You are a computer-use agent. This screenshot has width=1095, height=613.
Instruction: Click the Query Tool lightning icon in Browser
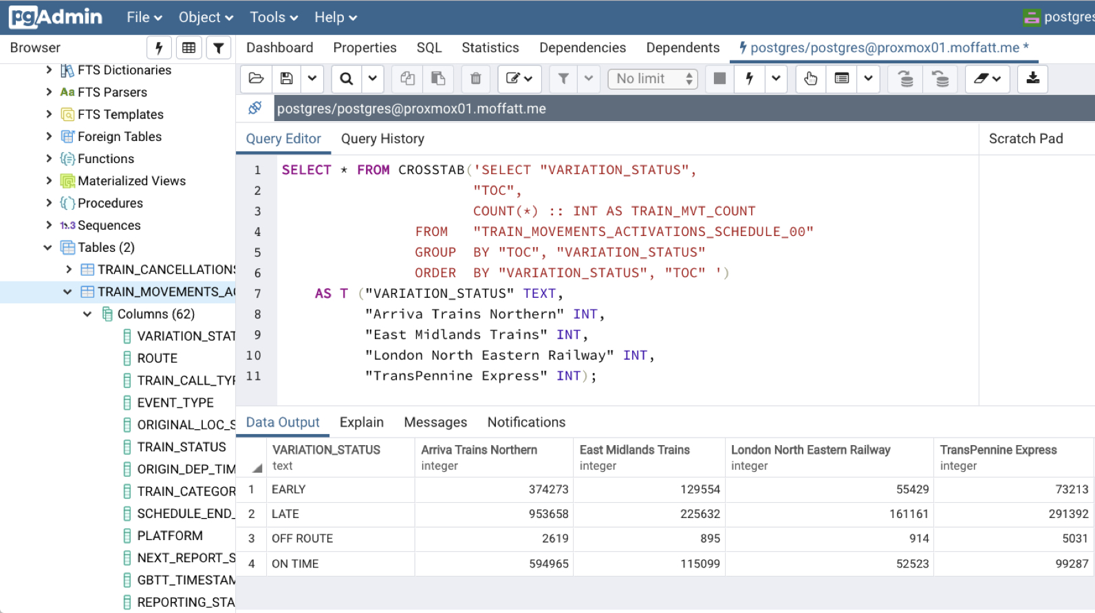click(159, 47)
